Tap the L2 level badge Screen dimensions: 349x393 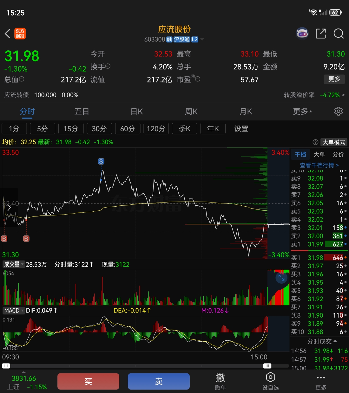(195, 39)
